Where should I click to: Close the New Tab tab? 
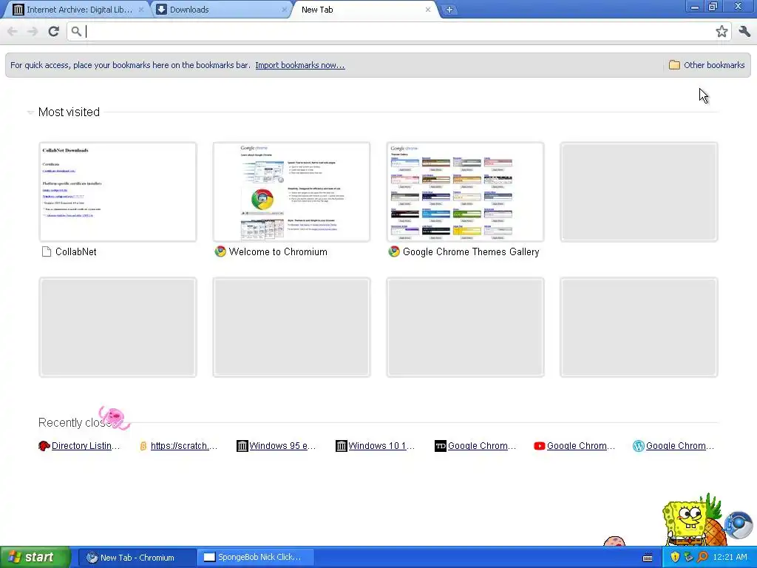(428, 10)
